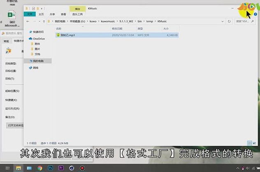260x172 pixels.
Task: Open File Explorer from the taskbar
Action: [x=19, y=168]
